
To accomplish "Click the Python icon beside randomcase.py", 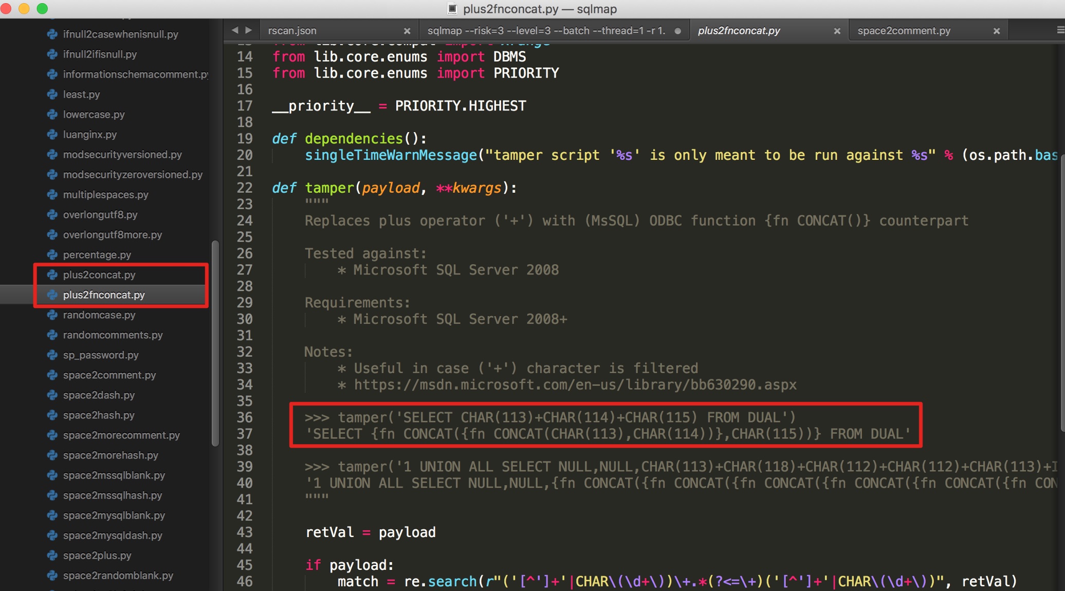I will point(52,315).
